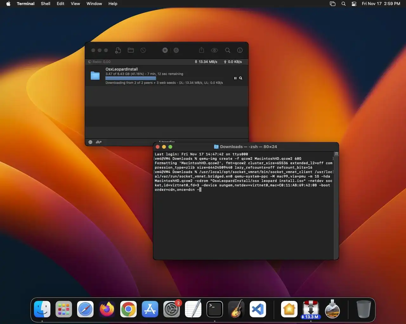This screenshot has height=324, width=406.
Task: Open the Help menu
Action: point(113,4)
